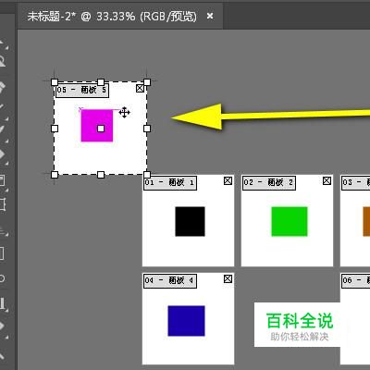Select the '04 - 画板 4' artboard label
Screen dimensions: 370x370
tap(170, 280)
